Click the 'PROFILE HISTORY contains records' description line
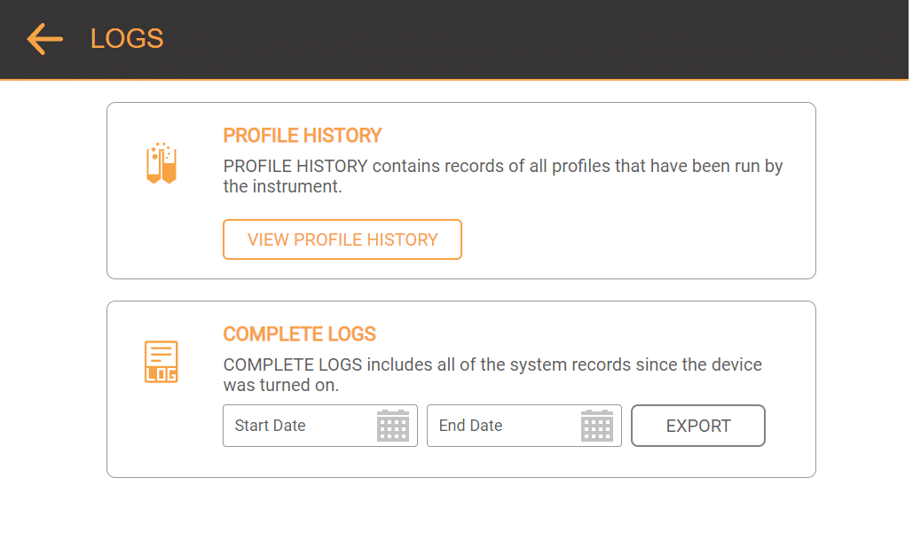 pyautogui.click(x=502, y=167)
